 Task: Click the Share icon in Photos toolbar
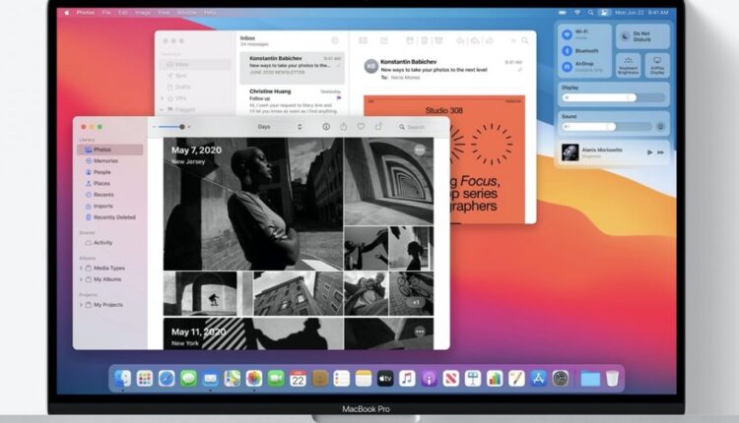pyautogui.click(x=344, y=127)
